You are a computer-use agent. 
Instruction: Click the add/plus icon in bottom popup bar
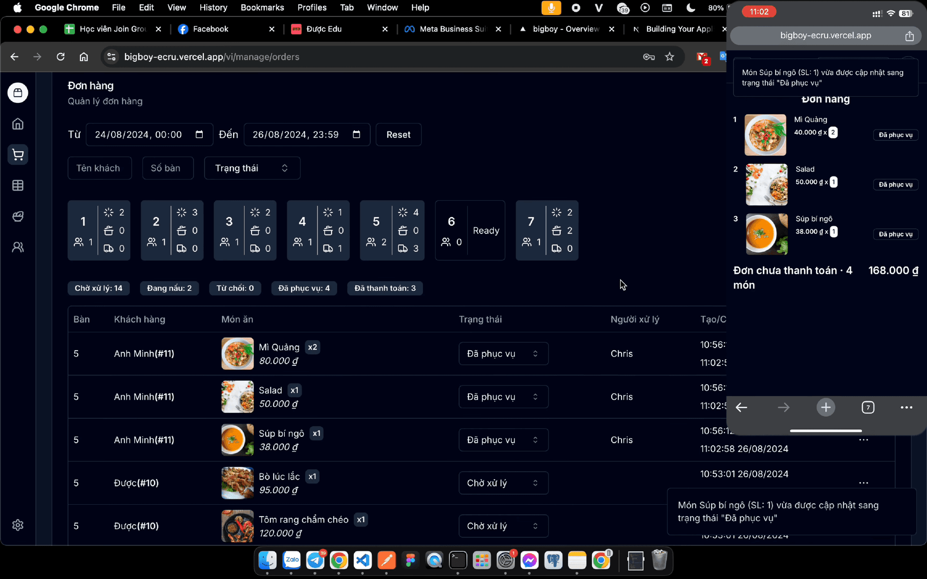point(825,407)
